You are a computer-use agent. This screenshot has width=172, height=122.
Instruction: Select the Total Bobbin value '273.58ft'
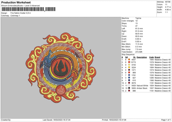pos(139,52)
